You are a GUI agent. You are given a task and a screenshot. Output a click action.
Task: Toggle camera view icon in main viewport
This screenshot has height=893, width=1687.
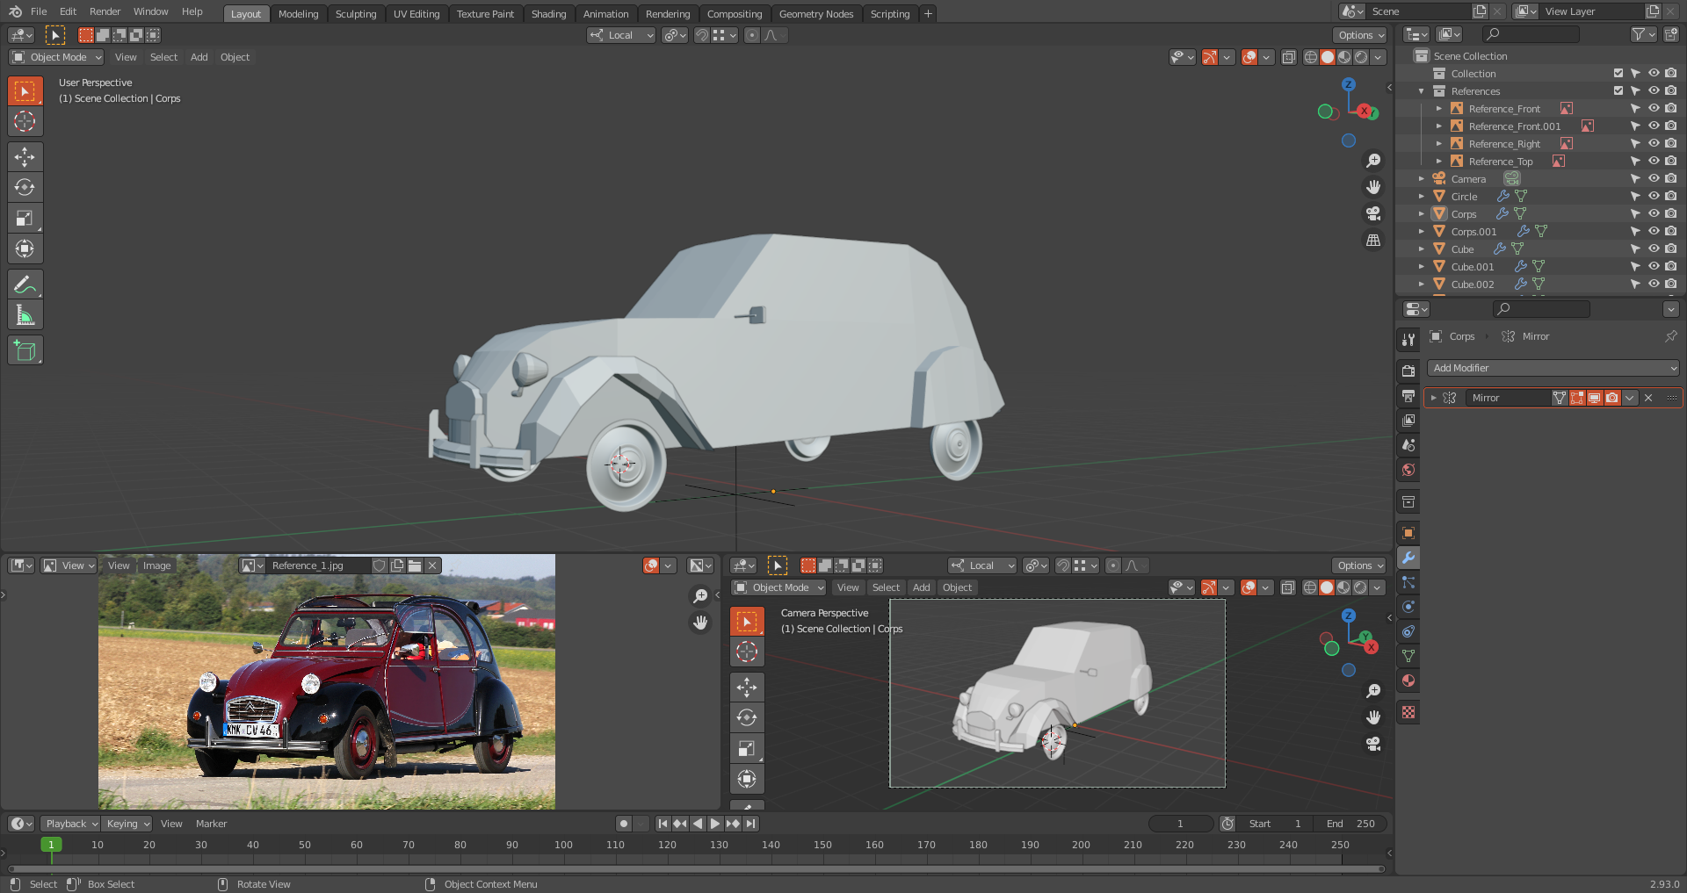1372,213
